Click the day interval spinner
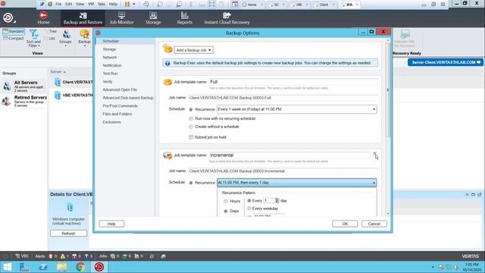 277,200
